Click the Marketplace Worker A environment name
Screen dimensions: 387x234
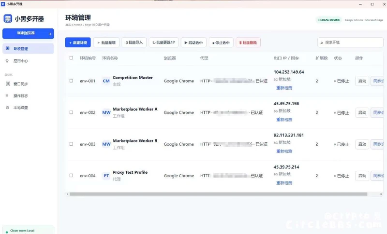point(135,109)
